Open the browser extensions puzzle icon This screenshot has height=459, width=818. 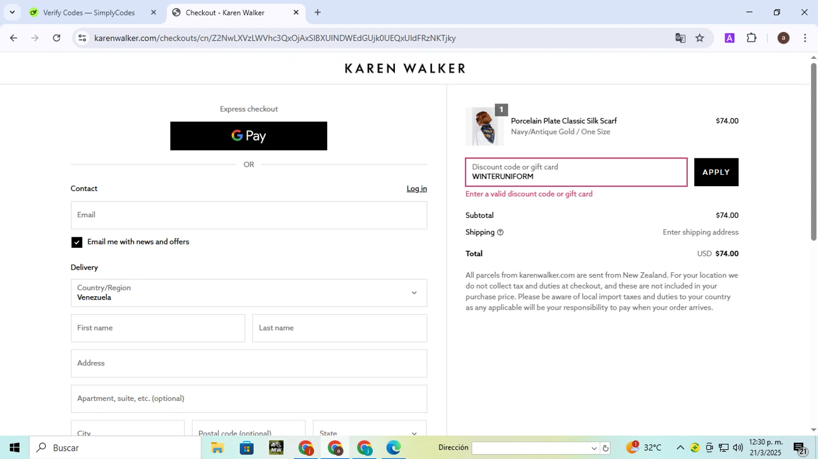pos(751,38)
